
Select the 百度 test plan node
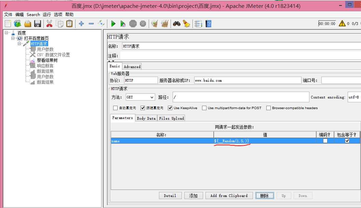coord(22,33)
